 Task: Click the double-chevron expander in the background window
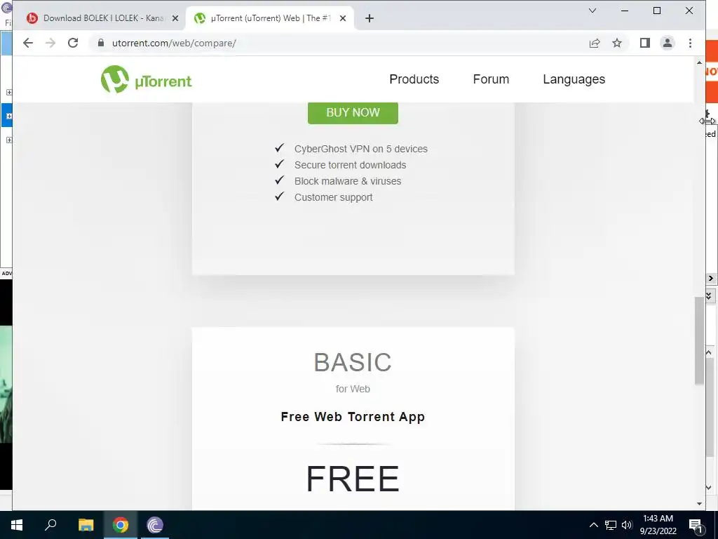point(710,295)
